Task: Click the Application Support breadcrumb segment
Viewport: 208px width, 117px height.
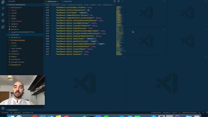Action: pyautogui.click(x=75, y=5)
